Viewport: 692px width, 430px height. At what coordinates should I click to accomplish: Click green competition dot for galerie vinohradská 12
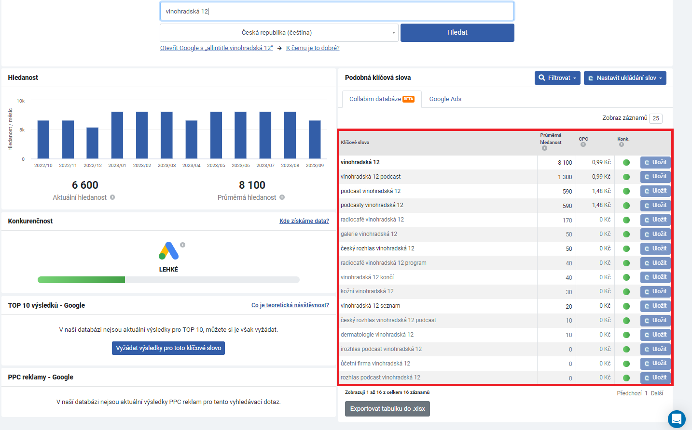[626, 234]
